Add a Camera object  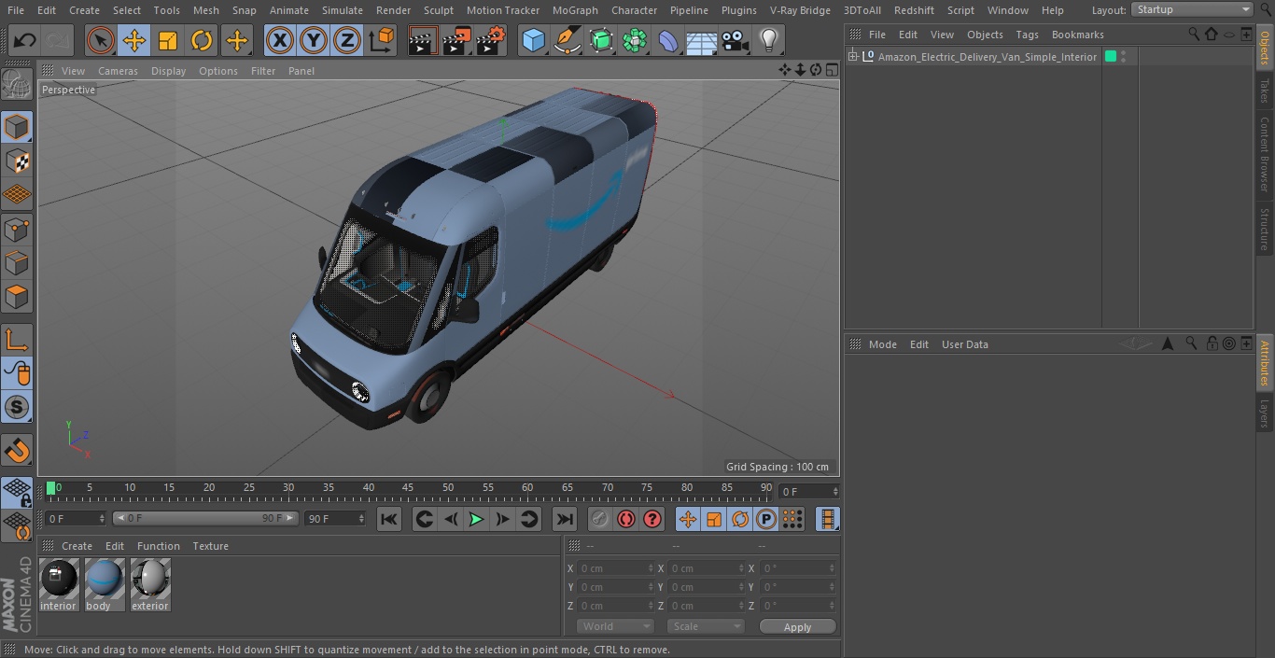[736, 40]
